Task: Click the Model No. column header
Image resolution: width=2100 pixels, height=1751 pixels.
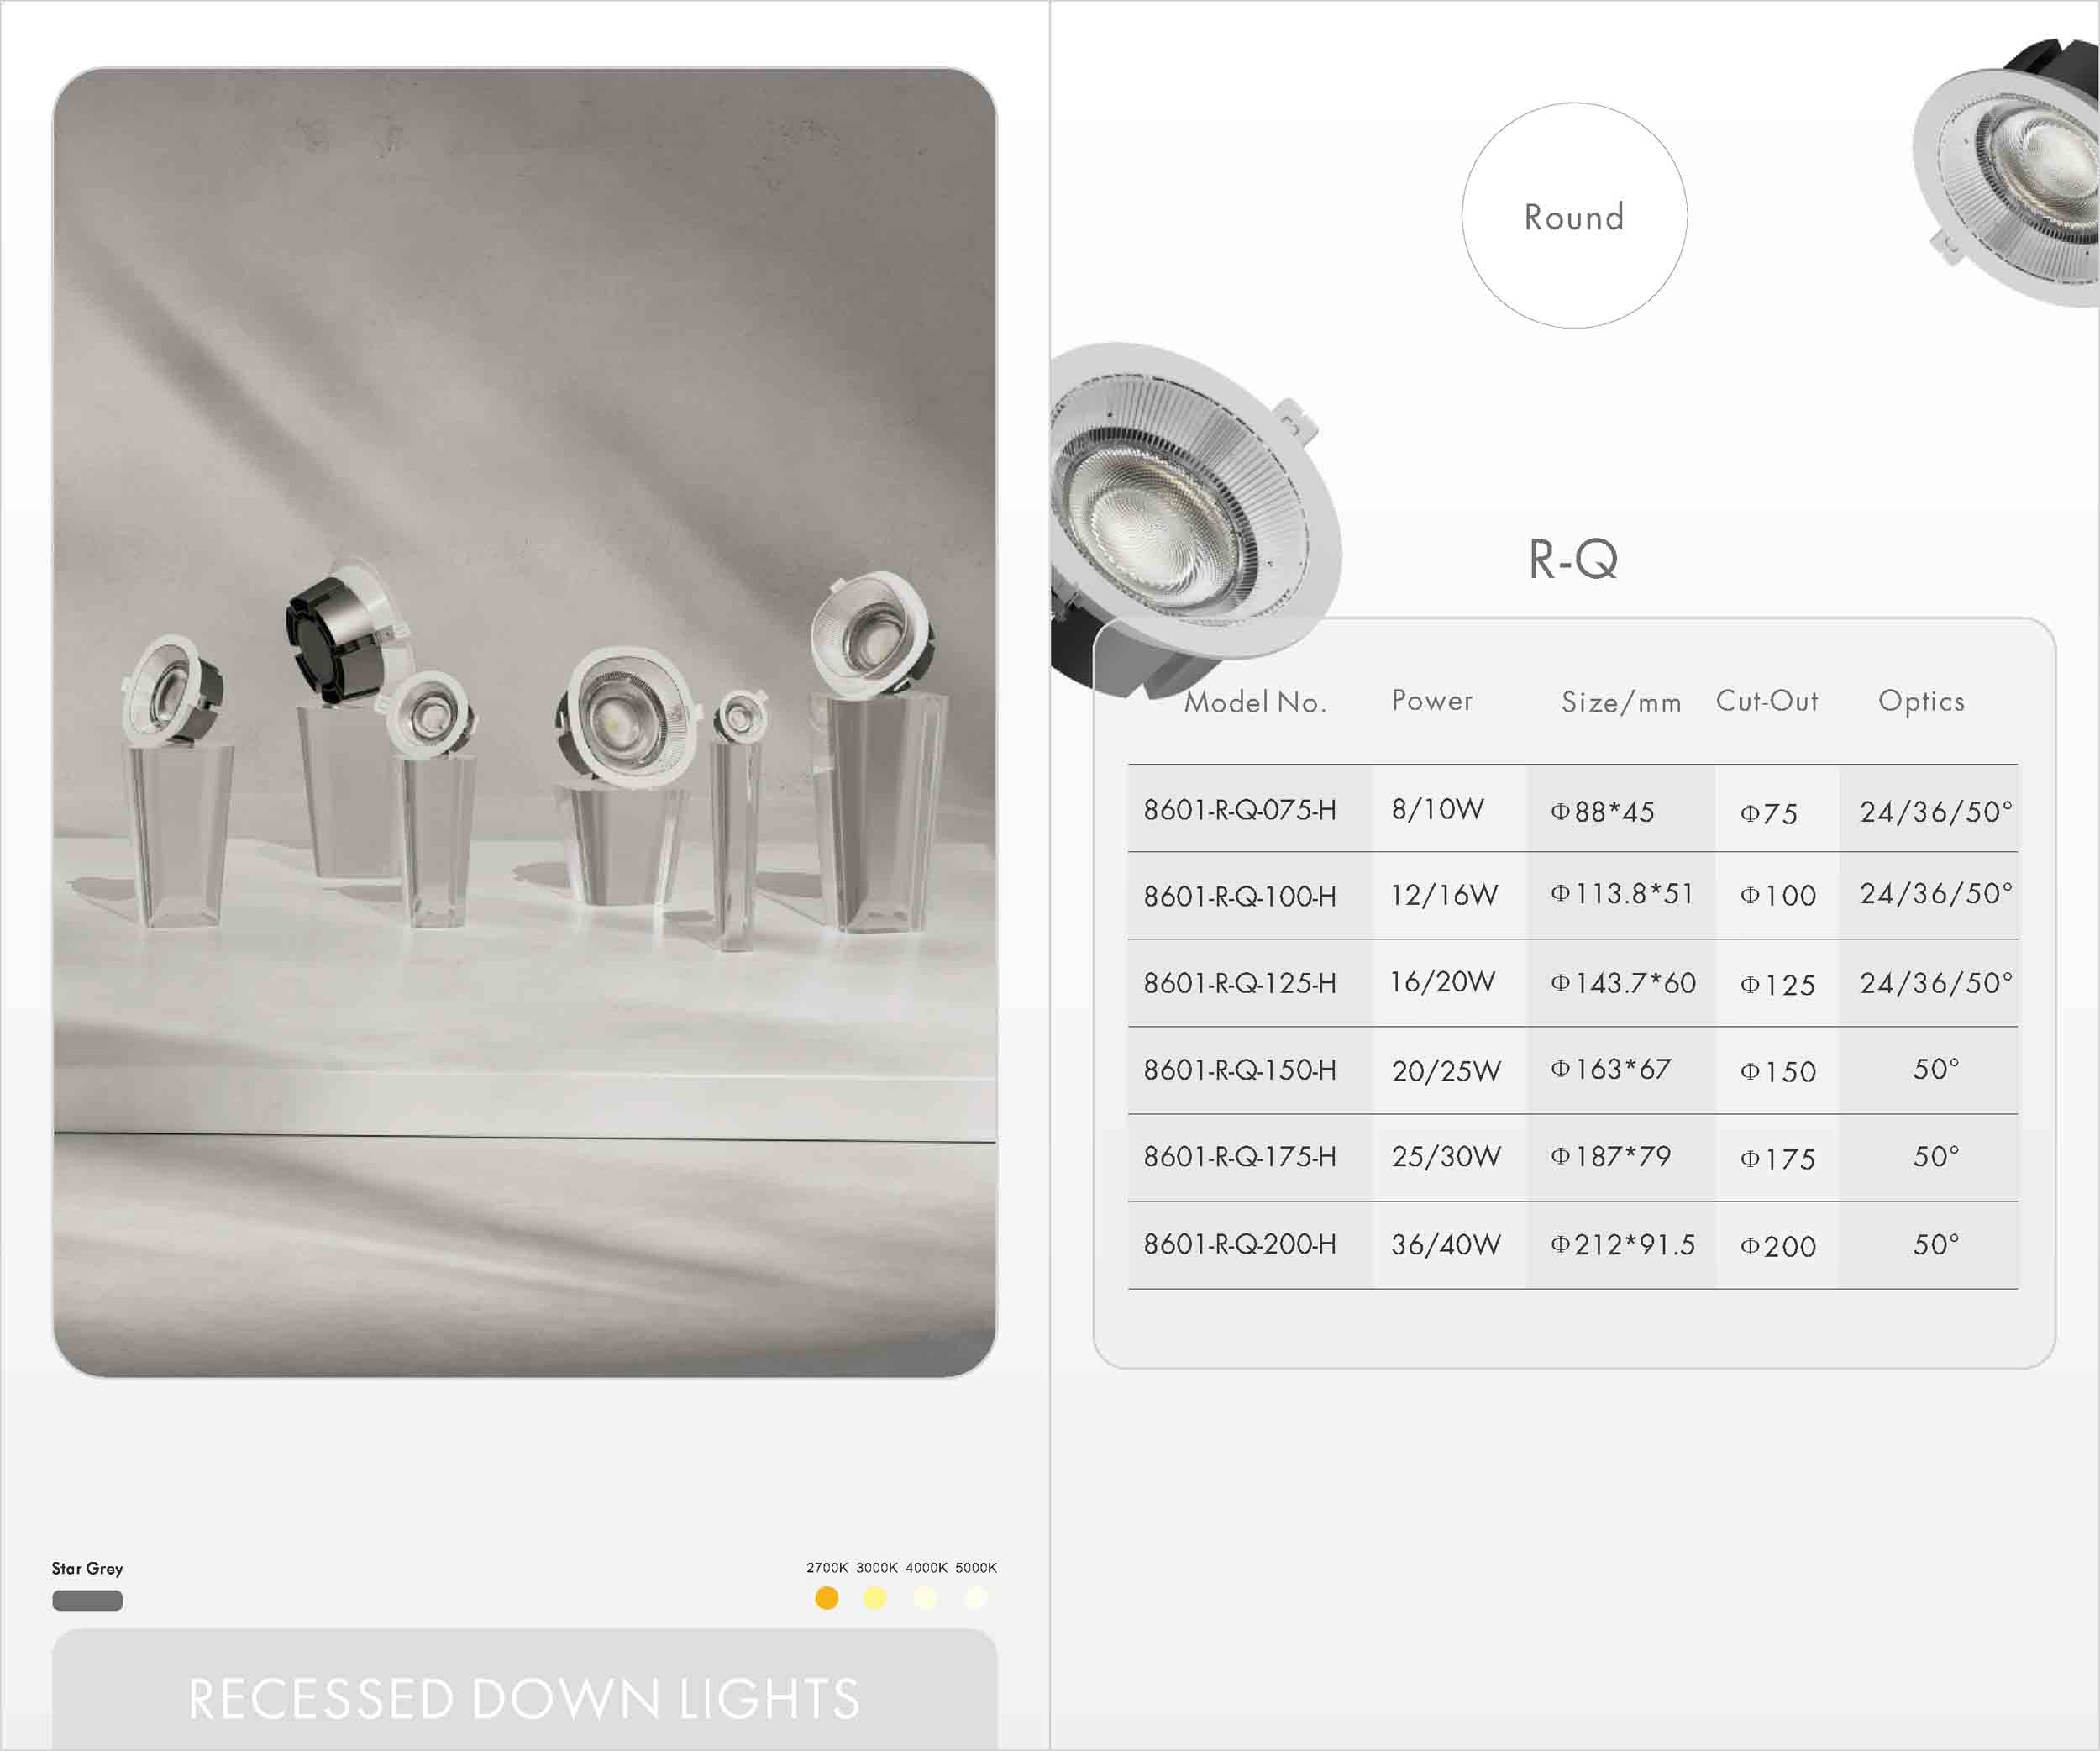Action: pos(1255,702)
